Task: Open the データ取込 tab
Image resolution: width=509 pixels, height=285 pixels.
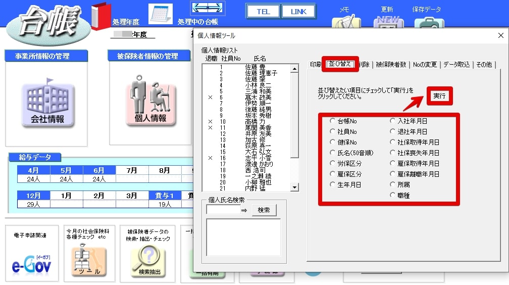Action: [x=456, y=64]
